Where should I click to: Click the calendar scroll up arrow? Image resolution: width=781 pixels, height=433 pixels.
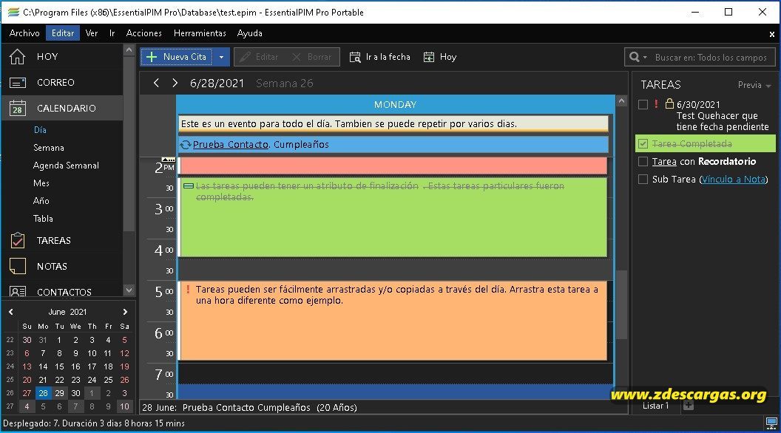click(621, 101)
